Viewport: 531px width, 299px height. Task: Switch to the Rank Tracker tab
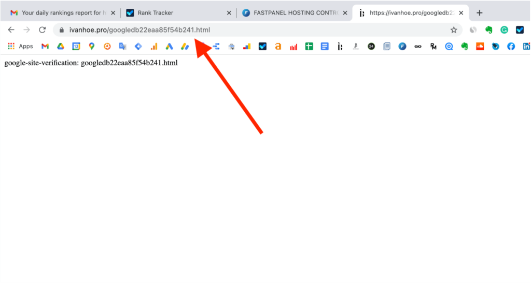coord(178,13)
